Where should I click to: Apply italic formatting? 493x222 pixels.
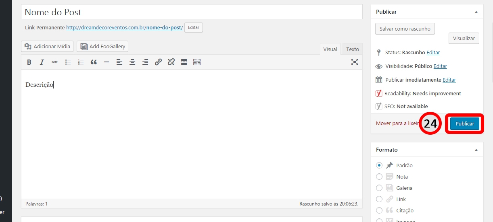point(42,62)
